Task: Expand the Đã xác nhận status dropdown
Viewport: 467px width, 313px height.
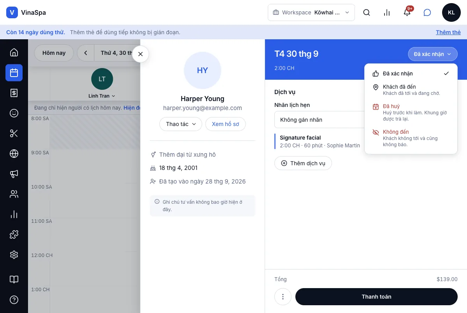Action: pyautogui.click(x=433, y=54)
